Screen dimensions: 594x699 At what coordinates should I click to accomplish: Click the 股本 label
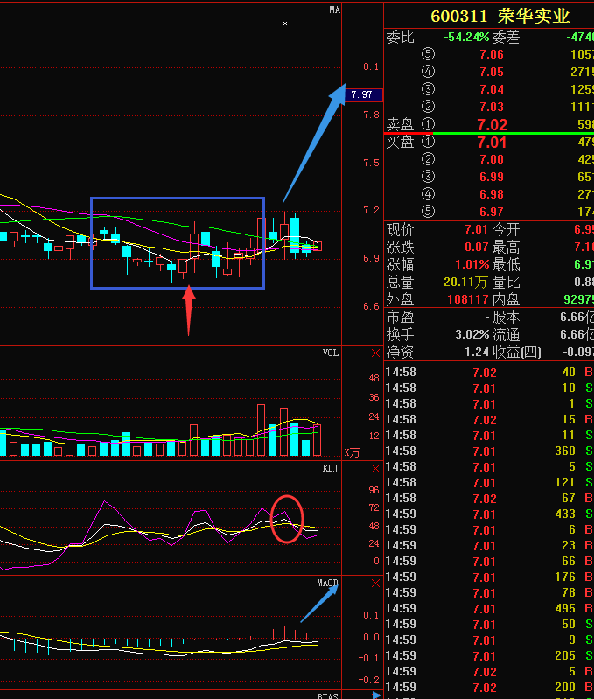(x=507, y=318)
